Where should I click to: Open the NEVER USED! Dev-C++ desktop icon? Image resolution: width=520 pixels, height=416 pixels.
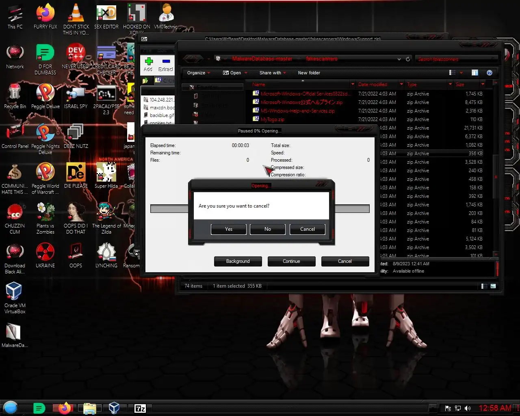[76, 57]
